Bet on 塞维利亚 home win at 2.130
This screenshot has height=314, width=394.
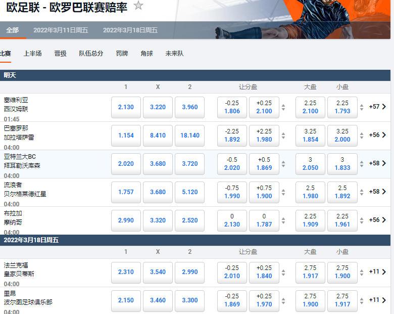pyautogui.click(x=126, y=107)
